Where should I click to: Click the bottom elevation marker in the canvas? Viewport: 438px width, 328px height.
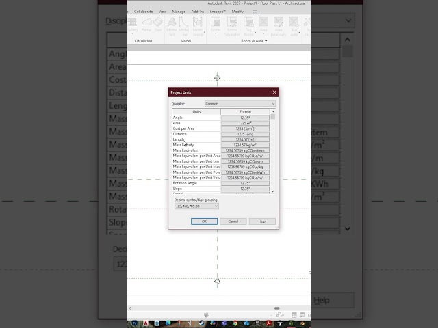217,282
